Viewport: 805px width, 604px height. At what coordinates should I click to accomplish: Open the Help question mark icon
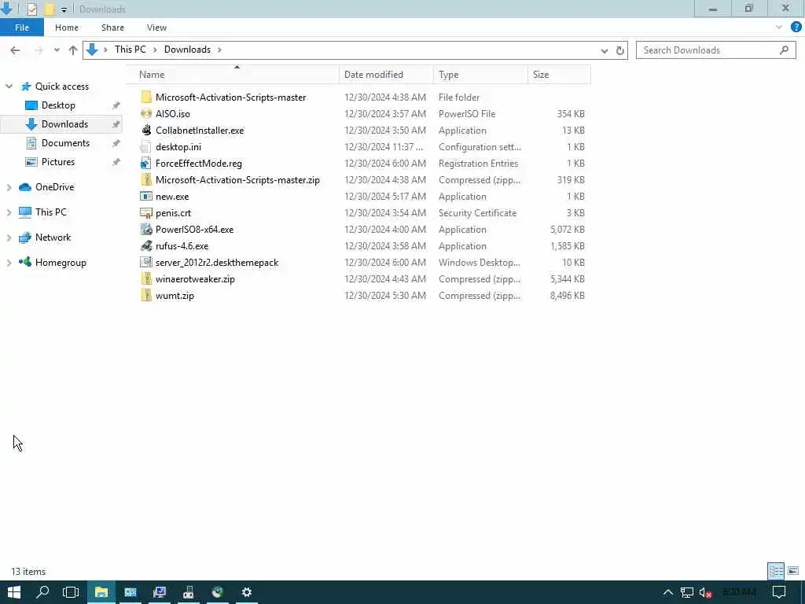coord(796,28)
